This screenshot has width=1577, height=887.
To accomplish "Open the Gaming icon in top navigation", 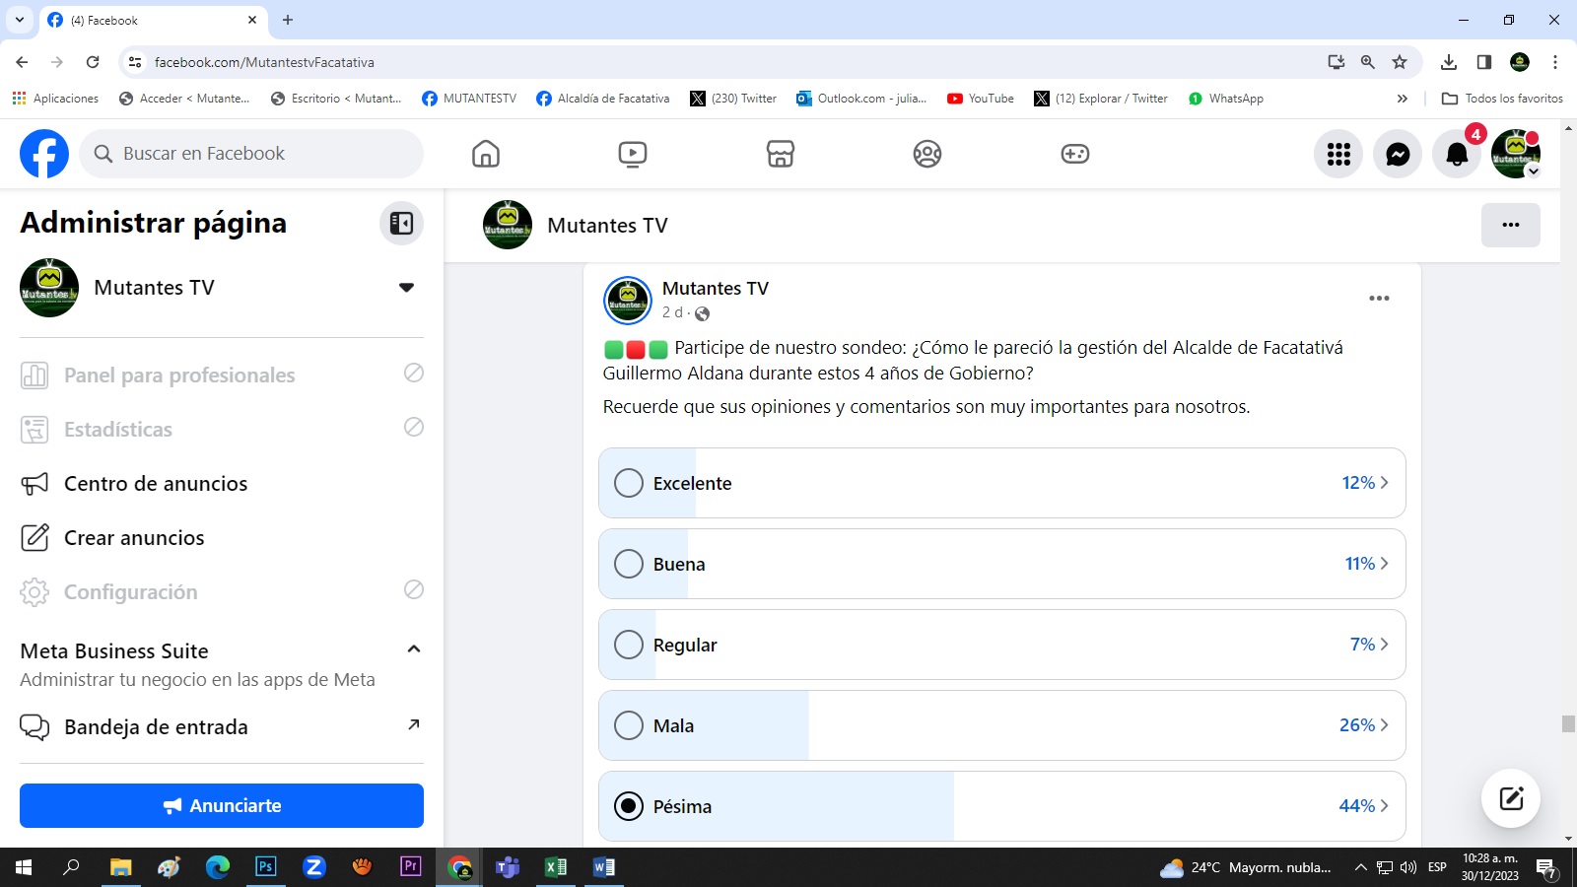I will coord(1074,154).
